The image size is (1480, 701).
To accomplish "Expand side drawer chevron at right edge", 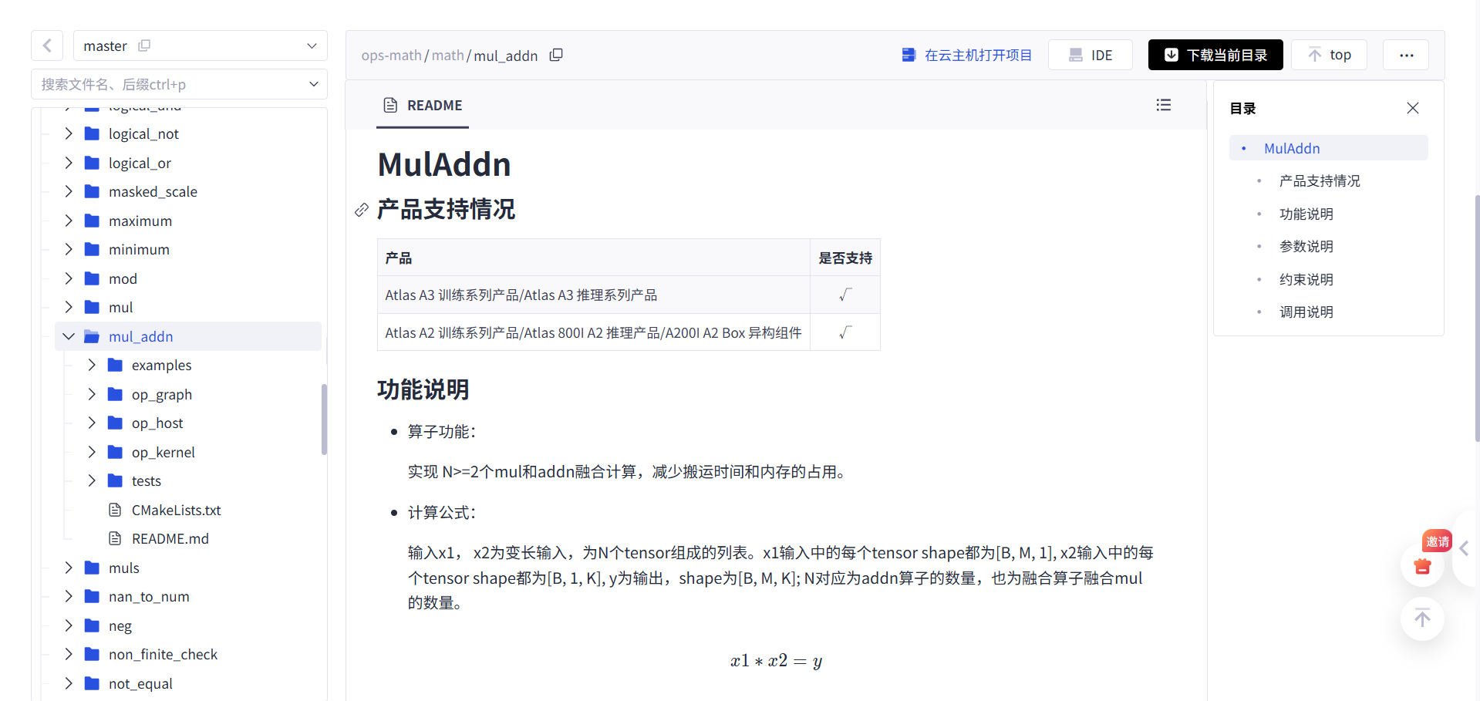I will 1465,548.
